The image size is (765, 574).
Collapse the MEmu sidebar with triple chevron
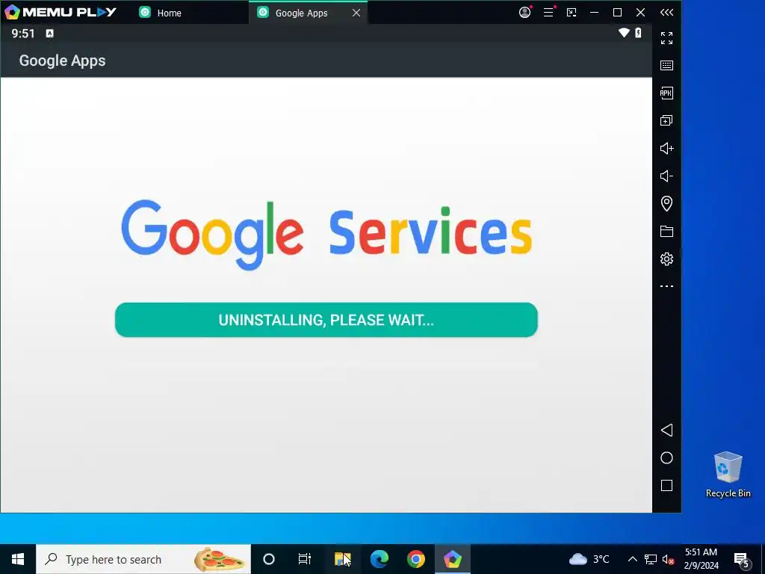point(666,13)
